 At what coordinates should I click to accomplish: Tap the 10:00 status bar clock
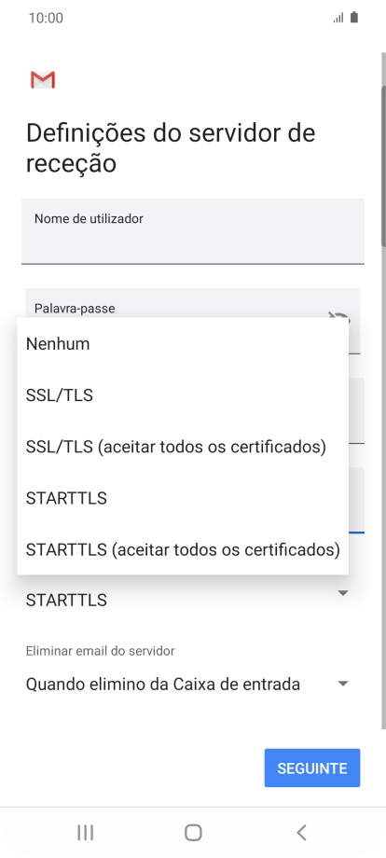46,18
